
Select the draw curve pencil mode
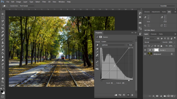(x=97, y=62)
